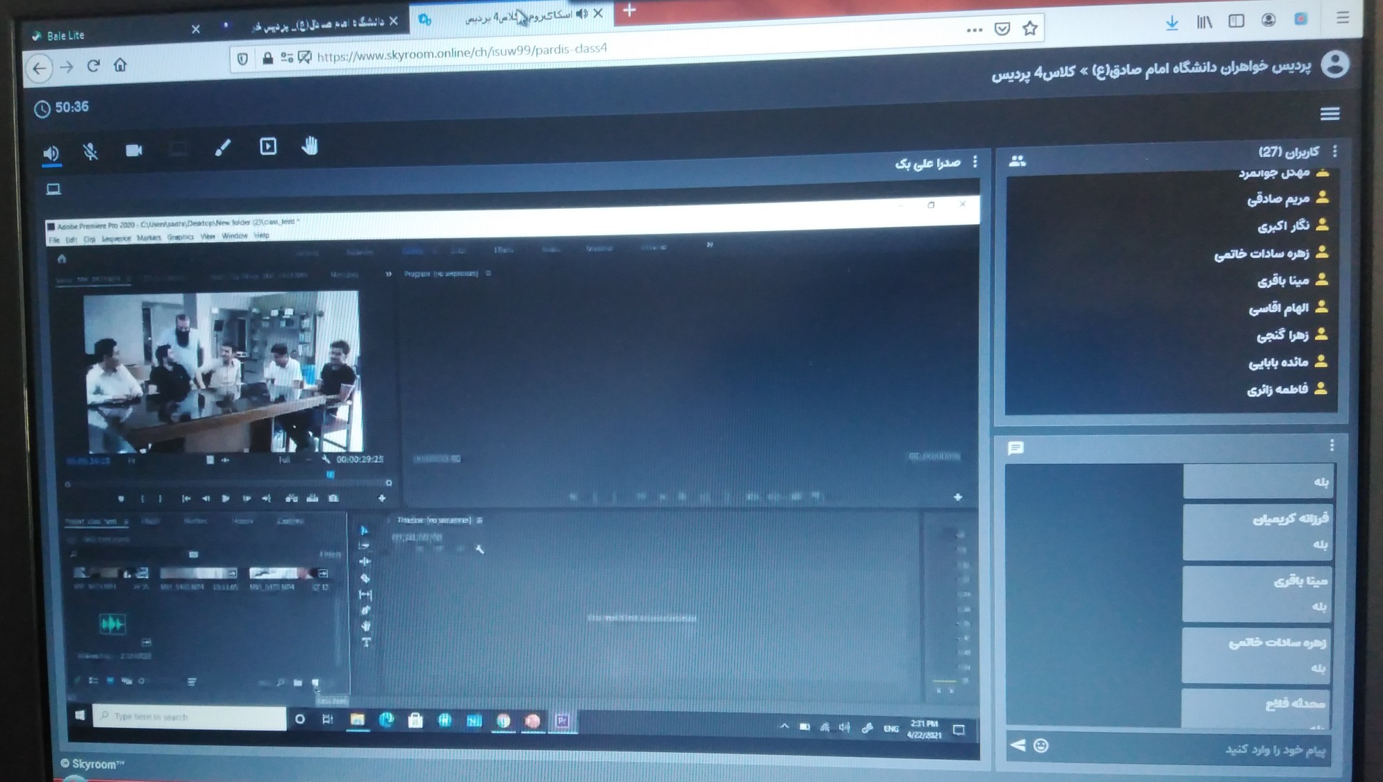Open Premiere File menu in shared screen
Image resolution: width=1383 pixels, height=782 pixels.
coord(54,240)
